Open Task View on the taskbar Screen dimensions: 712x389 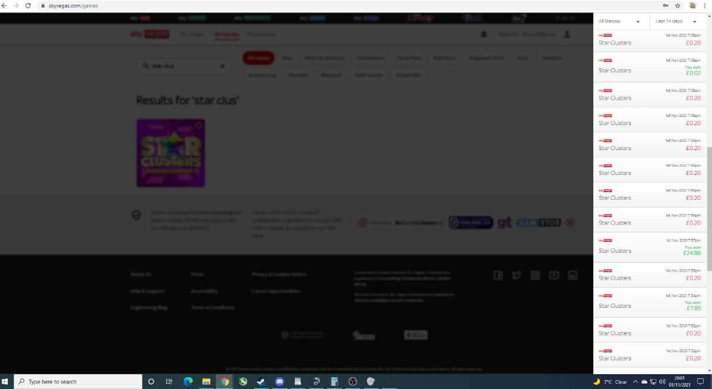coord(169,381)
